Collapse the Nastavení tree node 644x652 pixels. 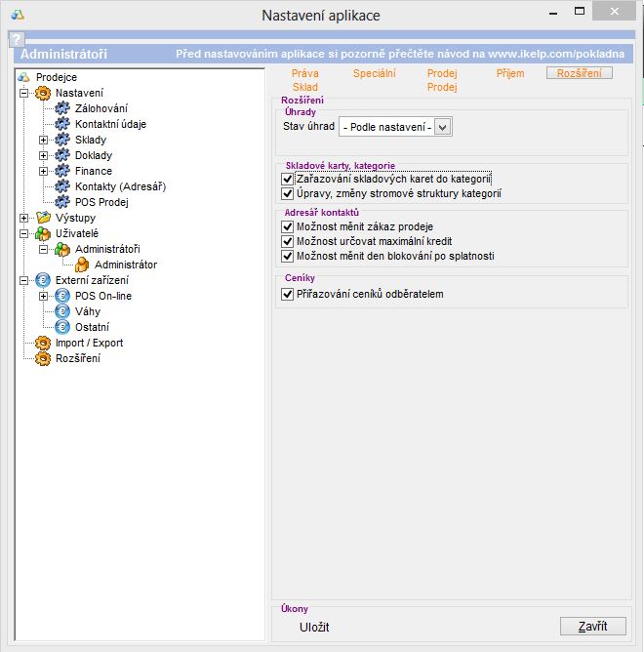(23, 93)
